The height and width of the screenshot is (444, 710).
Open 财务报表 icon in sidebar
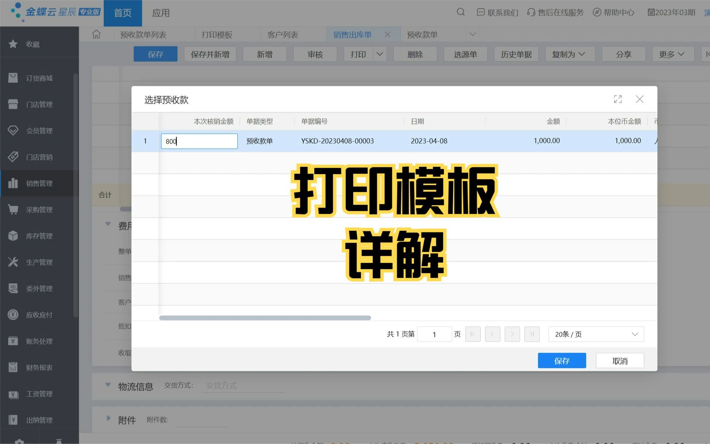tap(13, 367)
